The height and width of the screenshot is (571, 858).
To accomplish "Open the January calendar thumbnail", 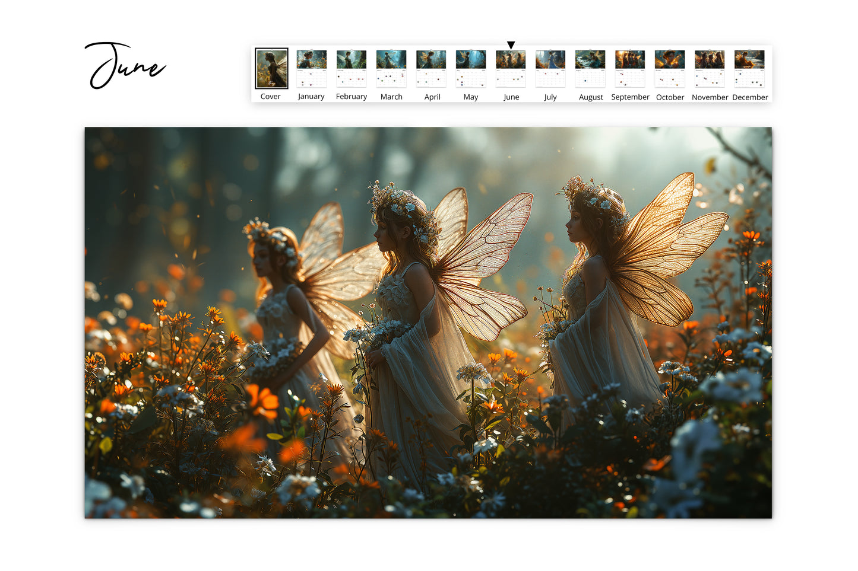I will (312, 69).
